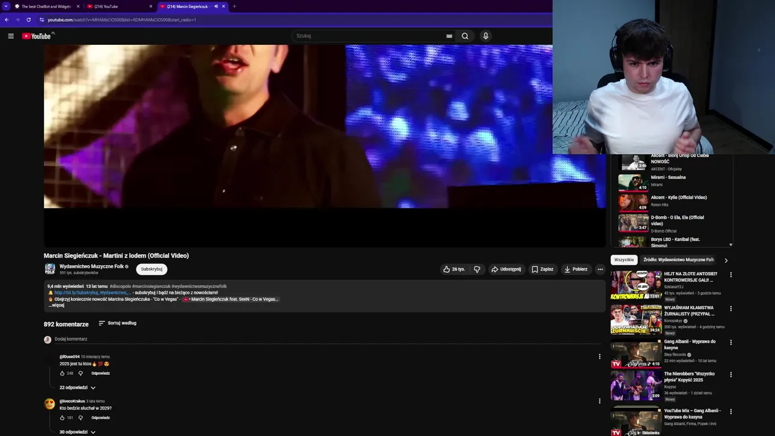Open 'WYJAŚNIAM KŁAMSTWA ŻURNALISTY' video title
Image resolution: width=775 pixels, height=436 pixels.
click(689, 311)
